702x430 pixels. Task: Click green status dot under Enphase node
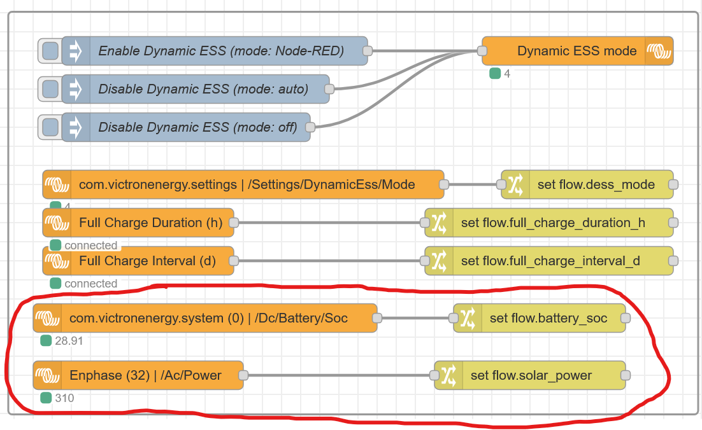pos(46,398)
